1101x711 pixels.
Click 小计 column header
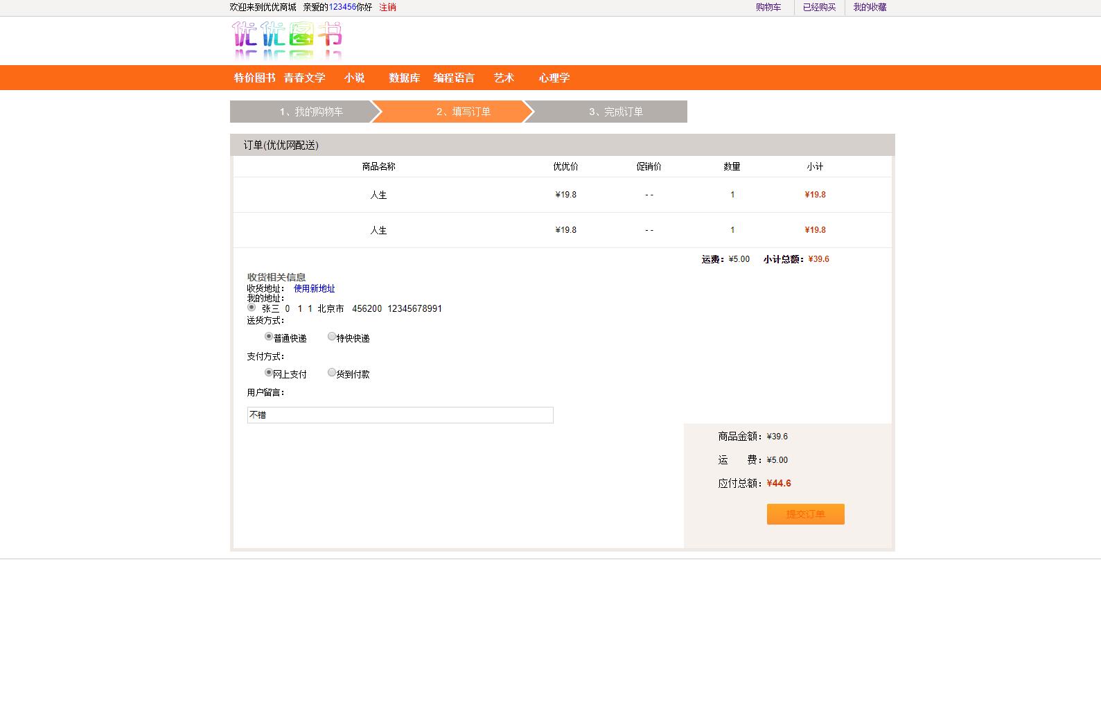[x=815, y=167]
